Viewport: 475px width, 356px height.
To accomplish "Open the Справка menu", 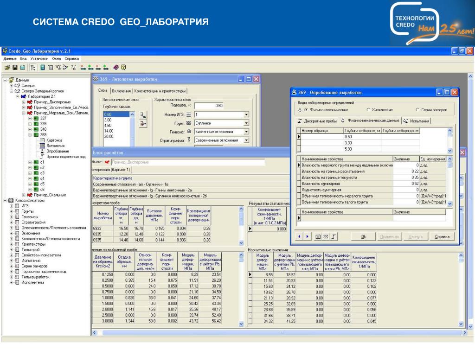I will pyautogui.click(x=72, y=59).
